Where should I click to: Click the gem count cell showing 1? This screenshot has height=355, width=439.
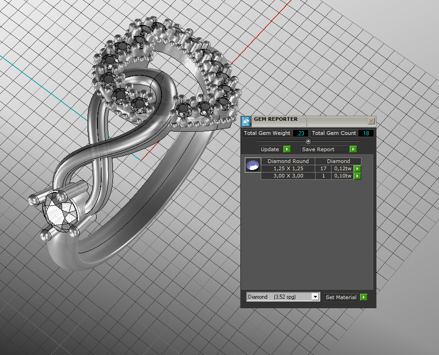coord(323,176)
